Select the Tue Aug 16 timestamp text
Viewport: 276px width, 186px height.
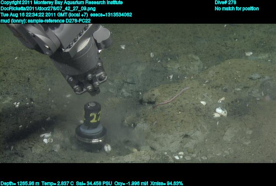click(38, 15)
